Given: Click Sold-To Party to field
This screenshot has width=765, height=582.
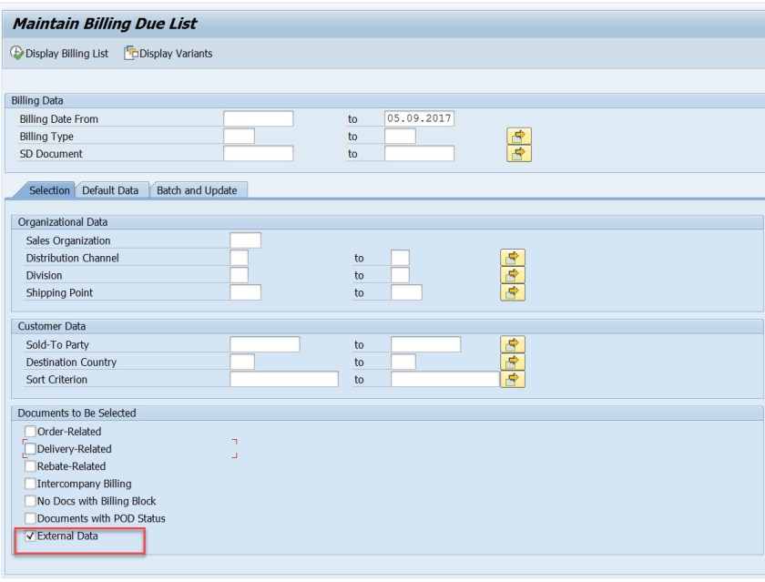Looking at the screenshot, I should 425,344.
